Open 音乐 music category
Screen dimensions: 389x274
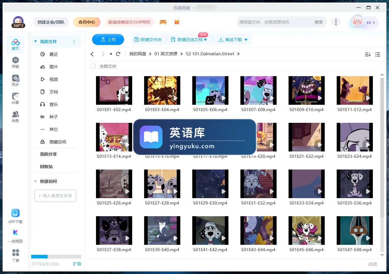tap(54, 104)
